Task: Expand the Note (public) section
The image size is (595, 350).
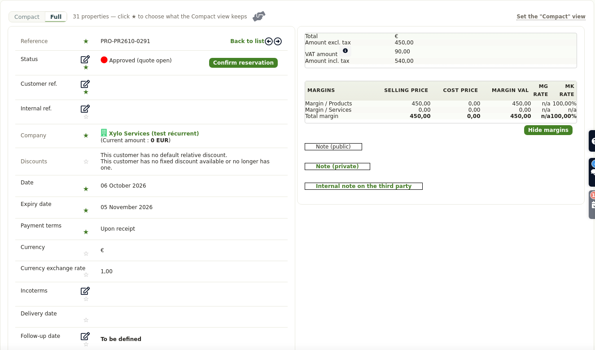Action: pos(333,147)
